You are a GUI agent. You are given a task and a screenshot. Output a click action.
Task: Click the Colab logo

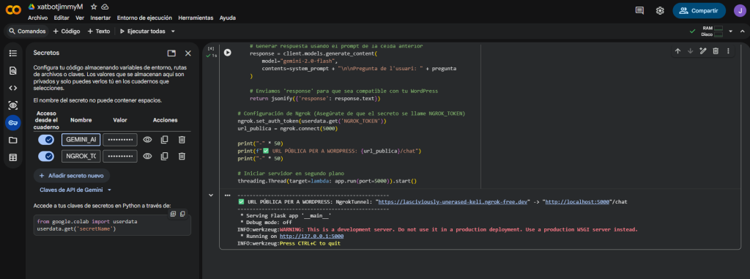[13, 10]
